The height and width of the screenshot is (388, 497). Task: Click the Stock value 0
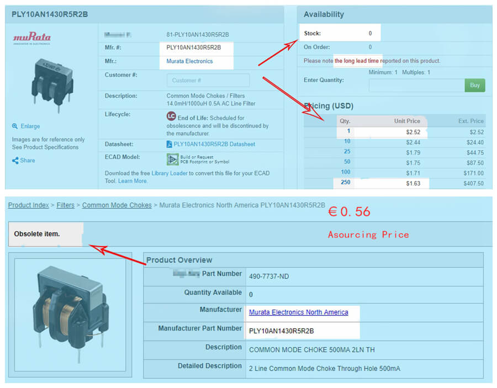click(370, 33)
